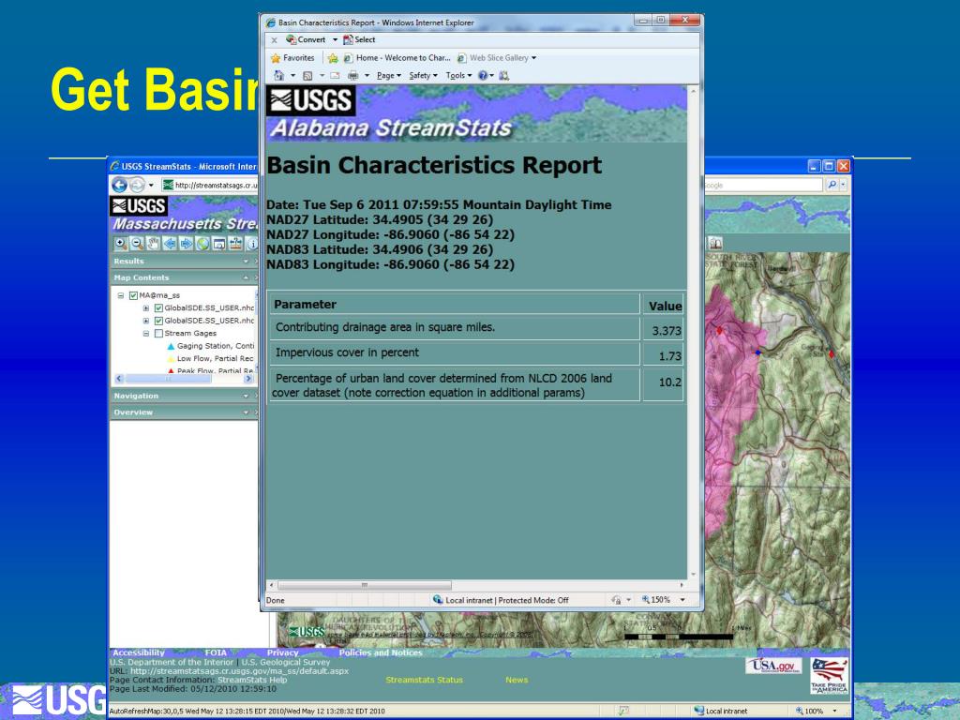Uncheck the first GlobalSDE.SS_USER layer checkbox

158,307
